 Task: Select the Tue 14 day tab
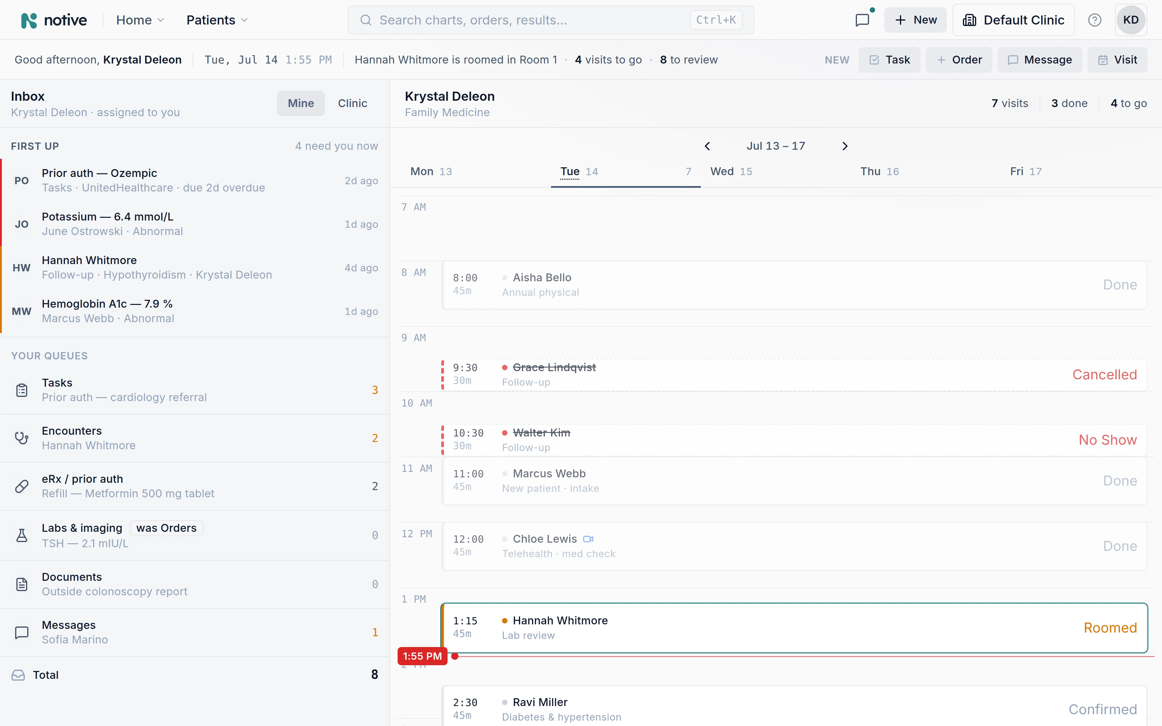point(626,172)
